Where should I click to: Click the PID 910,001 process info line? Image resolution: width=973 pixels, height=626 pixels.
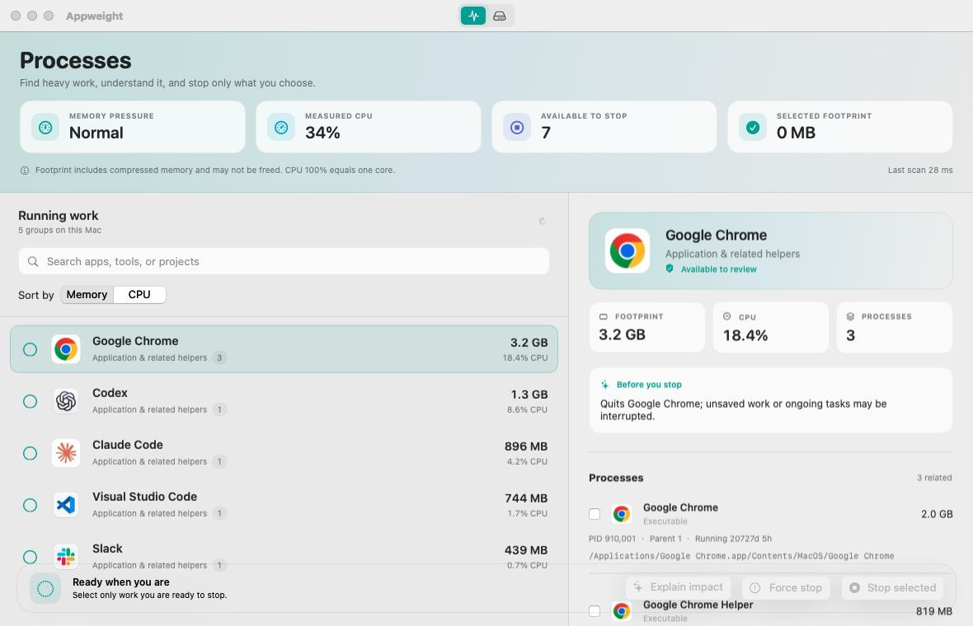[680, 539]
